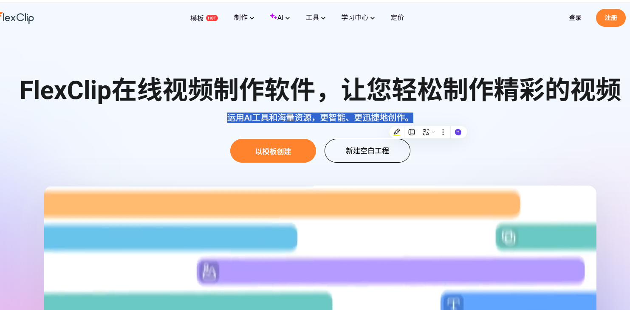This screenshot has width=630, height=310.
Task: Open the 模板 templates menu item
Action: (x=197, y=18)
